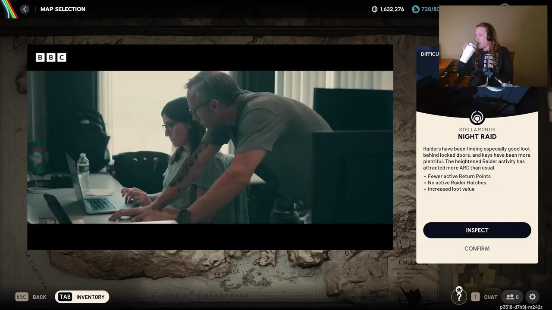Click the INSPECT button
552x310 pixels.
[x=477, y=230]
